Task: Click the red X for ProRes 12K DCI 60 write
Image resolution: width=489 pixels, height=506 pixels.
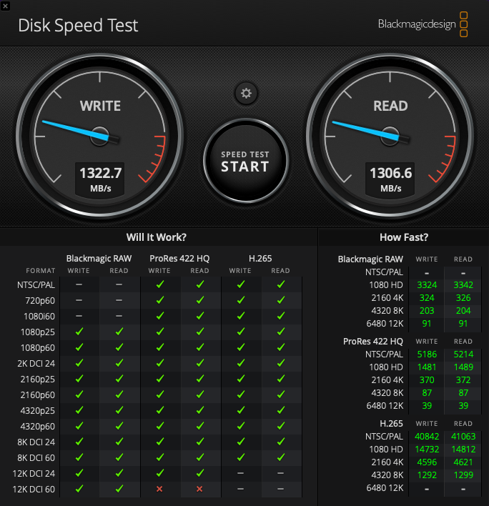Action: click(x=159, y=489)
